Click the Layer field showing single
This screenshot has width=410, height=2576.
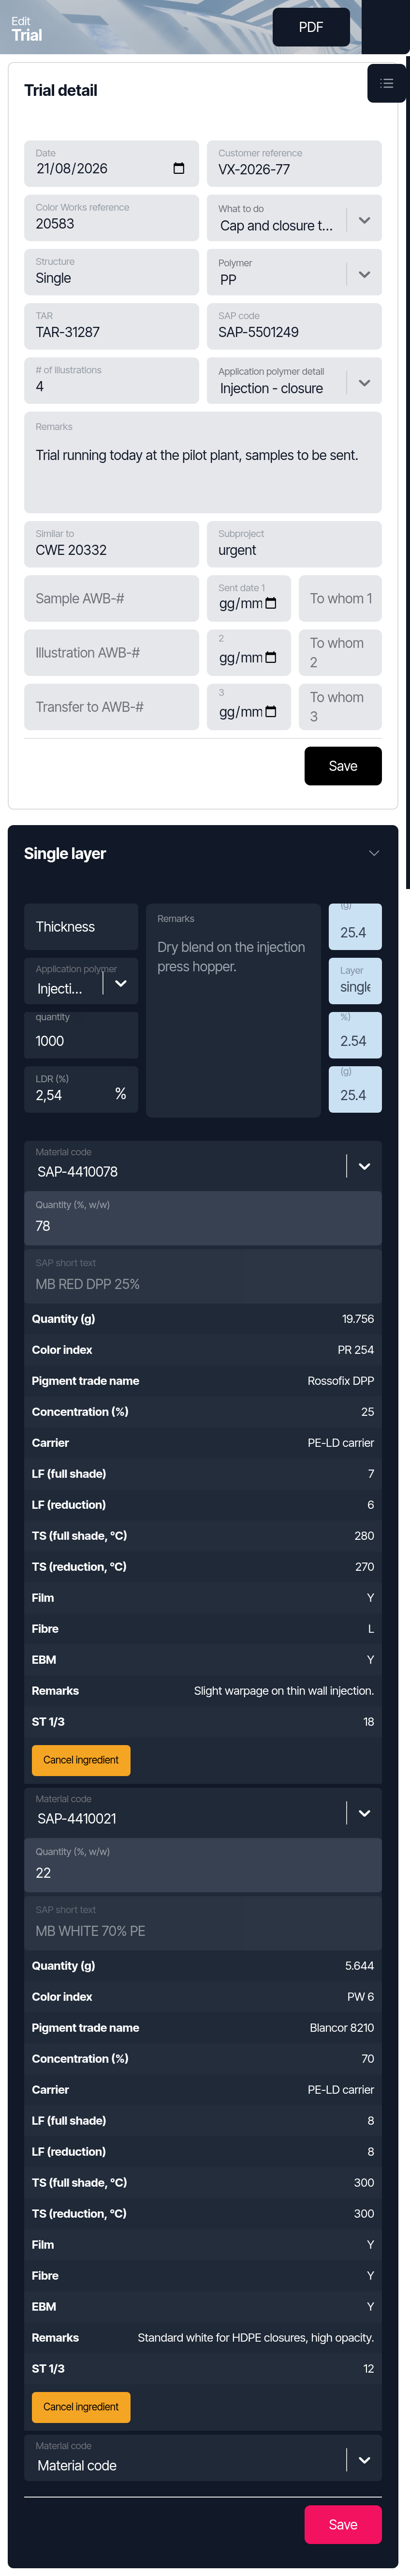click(355, 981)
